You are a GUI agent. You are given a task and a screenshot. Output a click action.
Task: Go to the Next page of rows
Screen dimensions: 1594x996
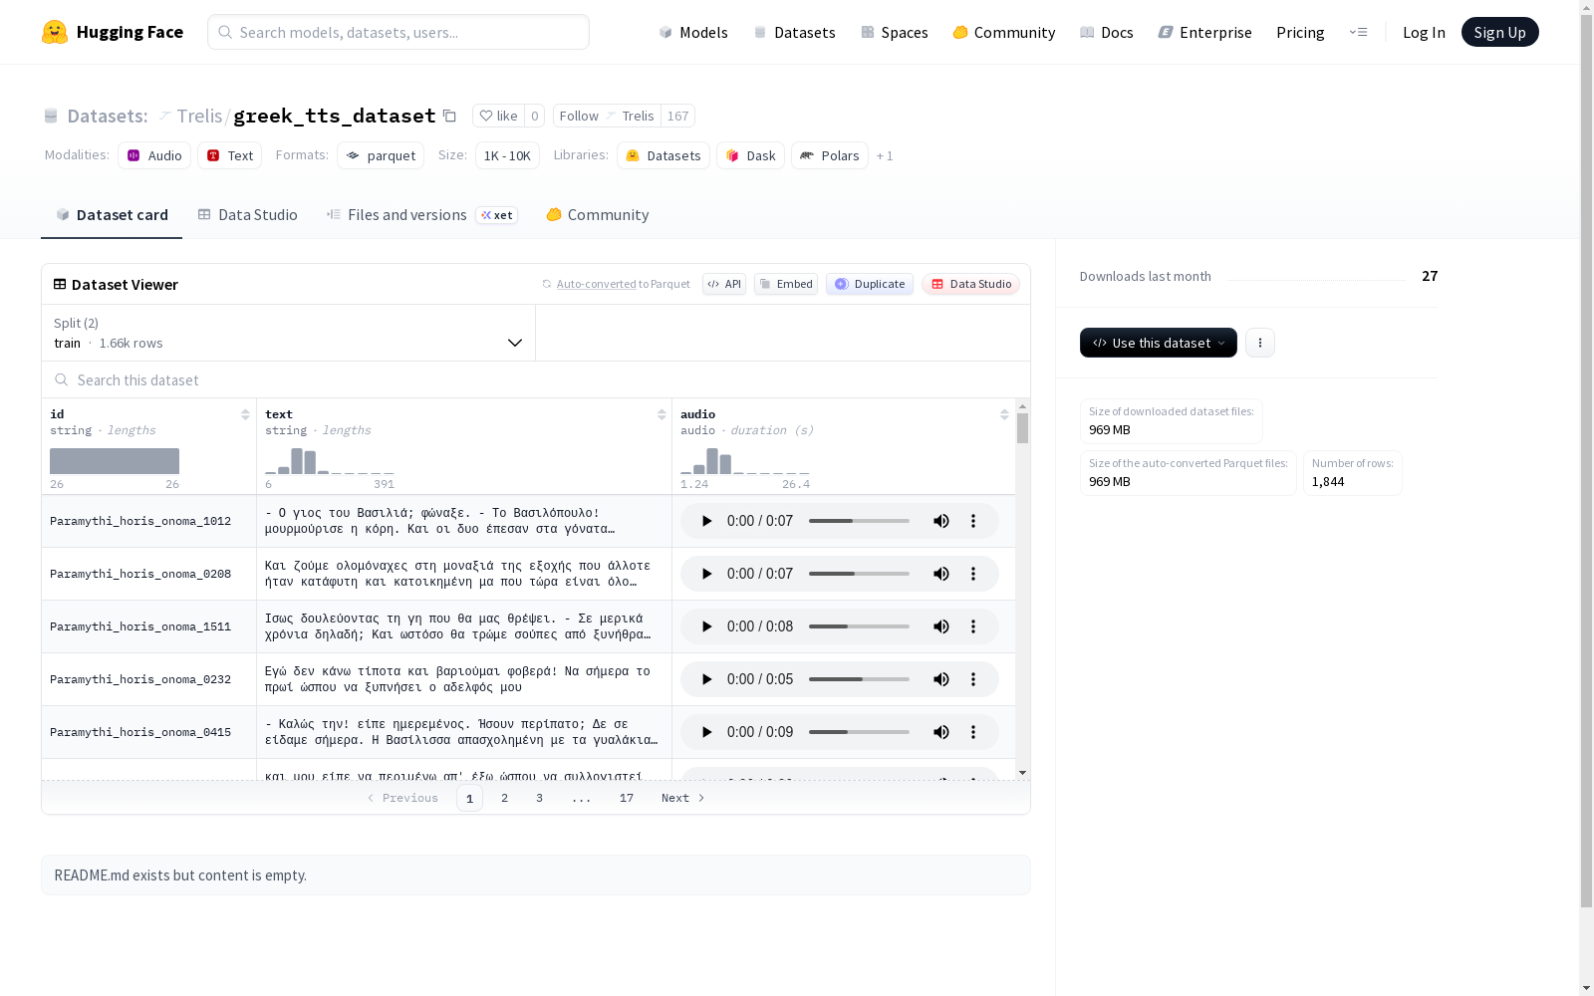tap(683, 798)
